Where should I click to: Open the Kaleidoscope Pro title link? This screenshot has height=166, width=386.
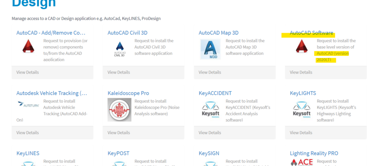coord(128,93)
